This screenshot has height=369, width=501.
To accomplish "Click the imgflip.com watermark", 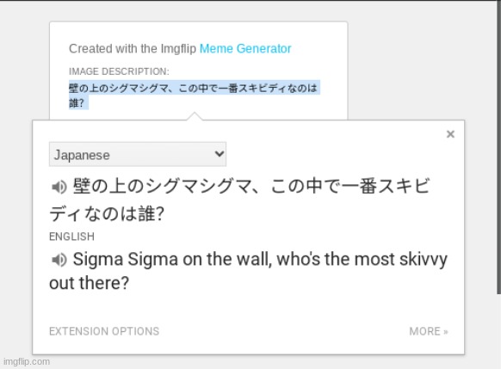I will pyautogui.click(x=27, y=361).
